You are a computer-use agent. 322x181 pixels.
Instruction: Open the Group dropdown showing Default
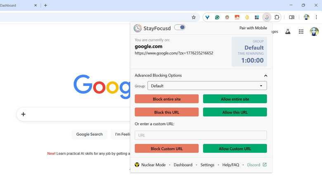coord(207,86)
